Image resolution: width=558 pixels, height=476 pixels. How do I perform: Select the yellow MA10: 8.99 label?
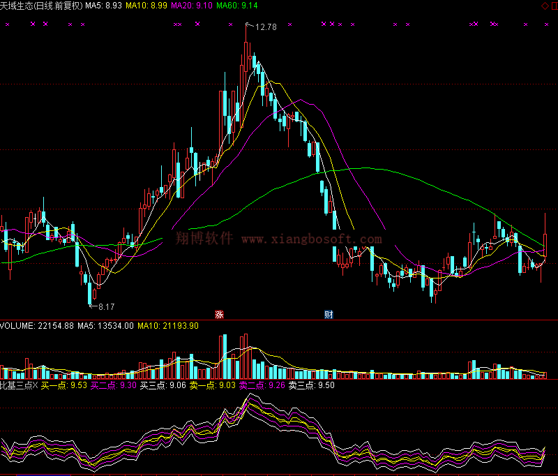click(x=146, y=6)
